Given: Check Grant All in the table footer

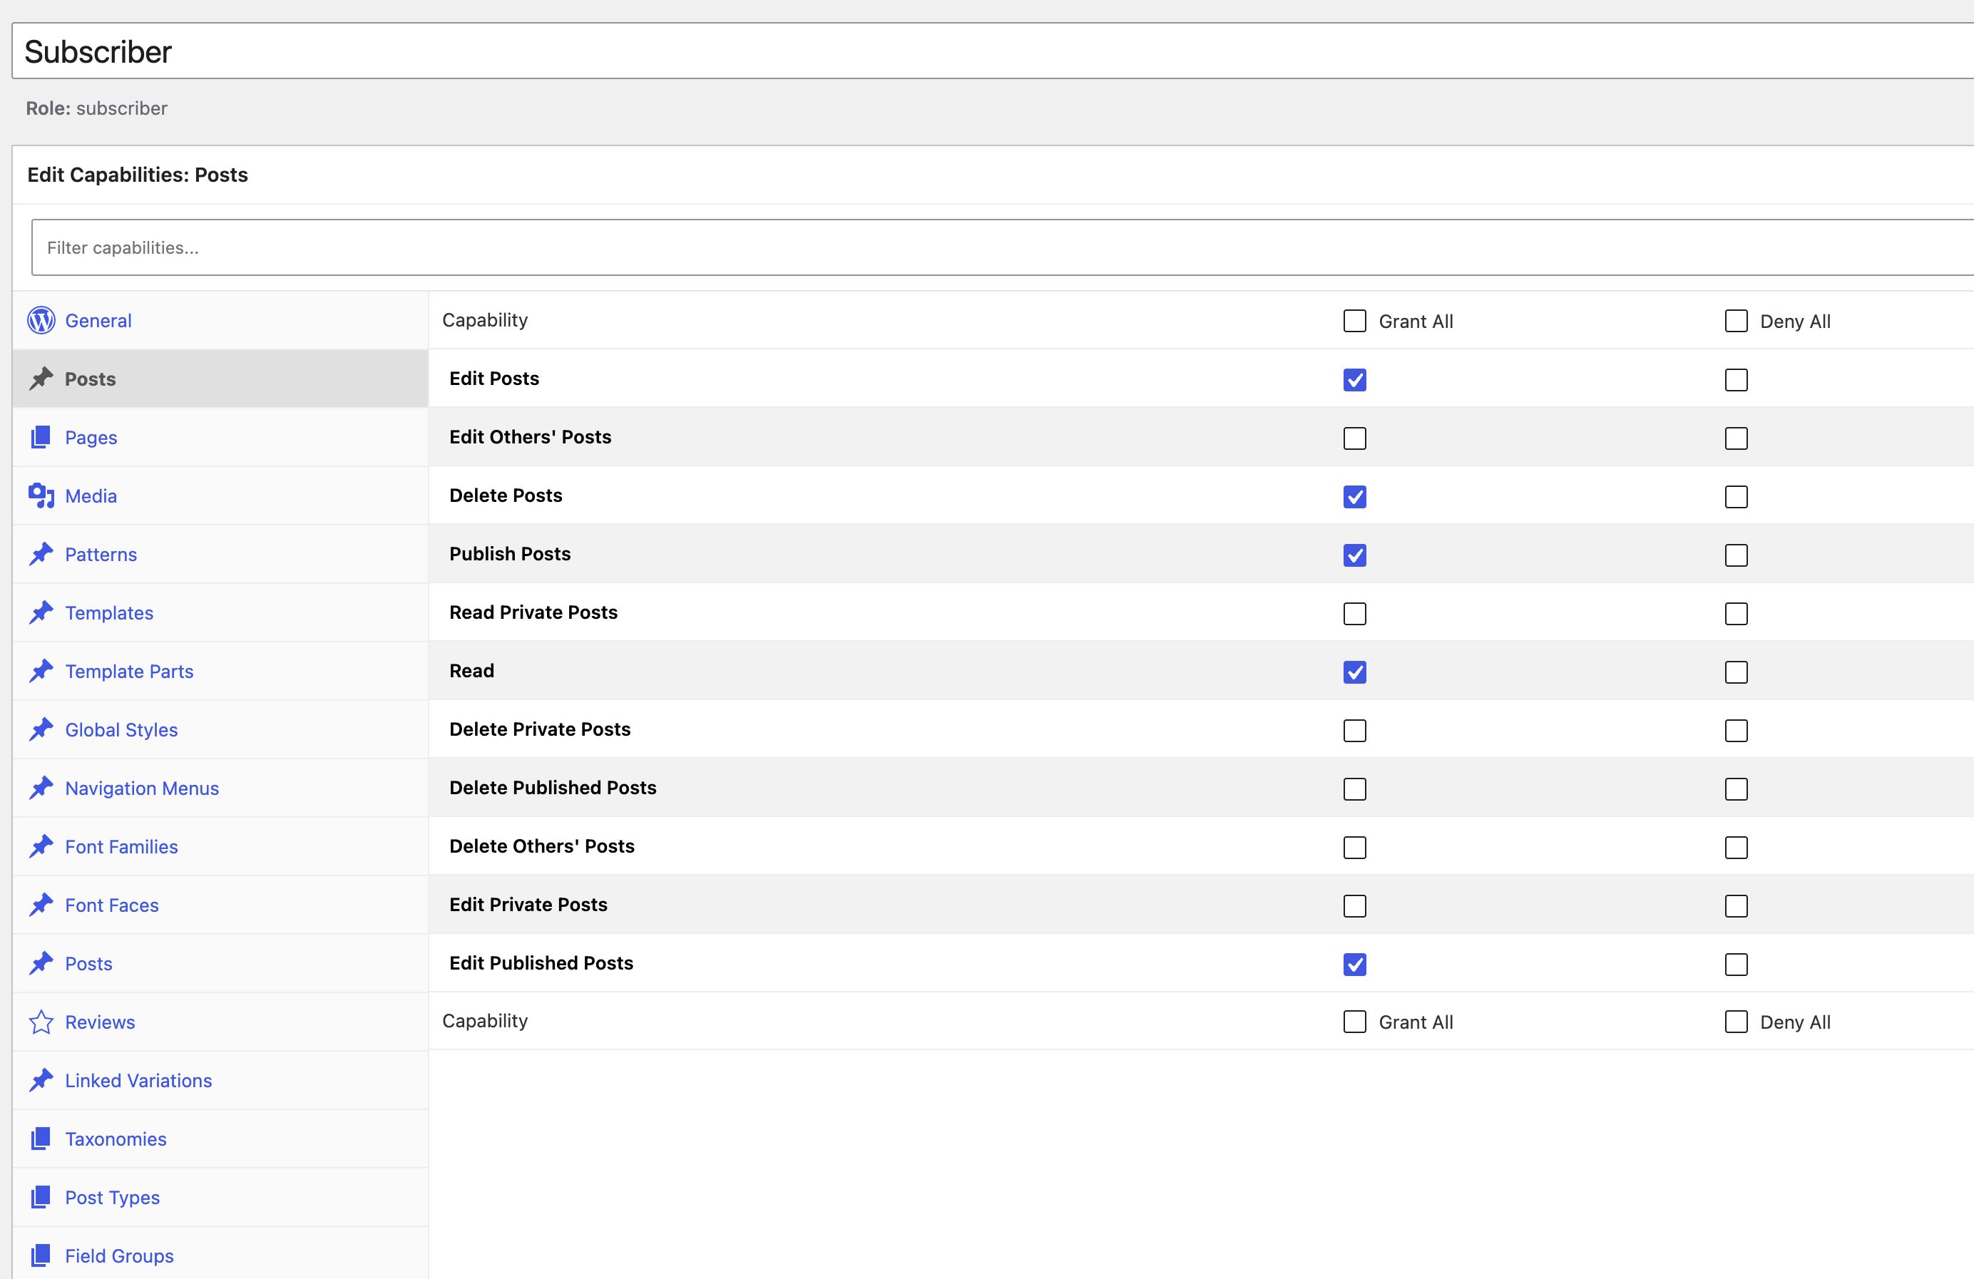Looking at the screenshot, I should pyautogui.click(x=1354, y=1021).
